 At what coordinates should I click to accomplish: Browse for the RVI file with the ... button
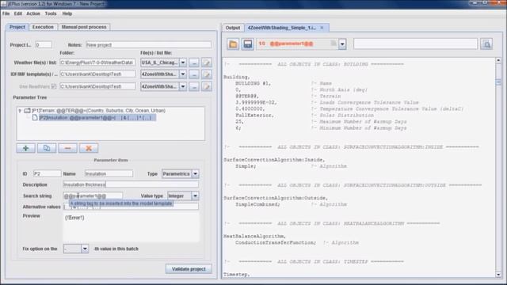point(194,86)
